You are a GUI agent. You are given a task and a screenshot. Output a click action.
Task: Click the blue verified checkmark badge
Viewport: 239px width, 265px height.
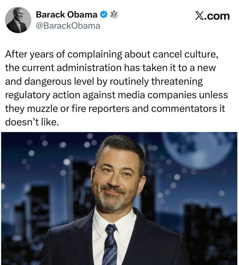[x=104, y=15]
